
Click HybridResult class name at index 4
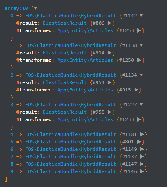tap(71, 134)
